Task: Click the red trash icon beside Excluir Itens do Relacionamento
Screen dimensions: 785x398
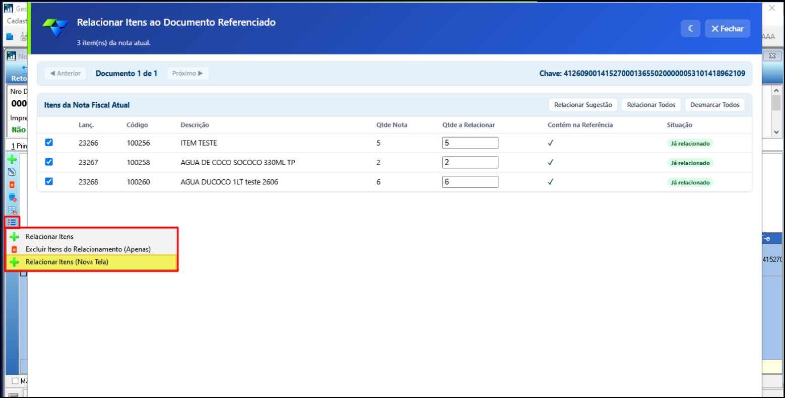Action: pyautogui.click(x=14, y=249)
